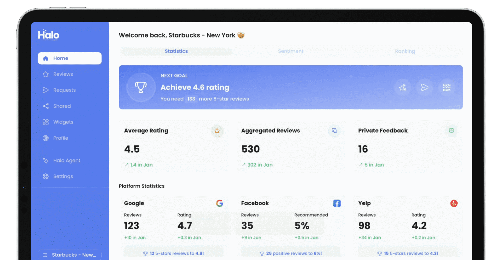This screenshot has width=502, height=260.
Task: Switch to the Sentiment tab
Action: tap(290, 51)
